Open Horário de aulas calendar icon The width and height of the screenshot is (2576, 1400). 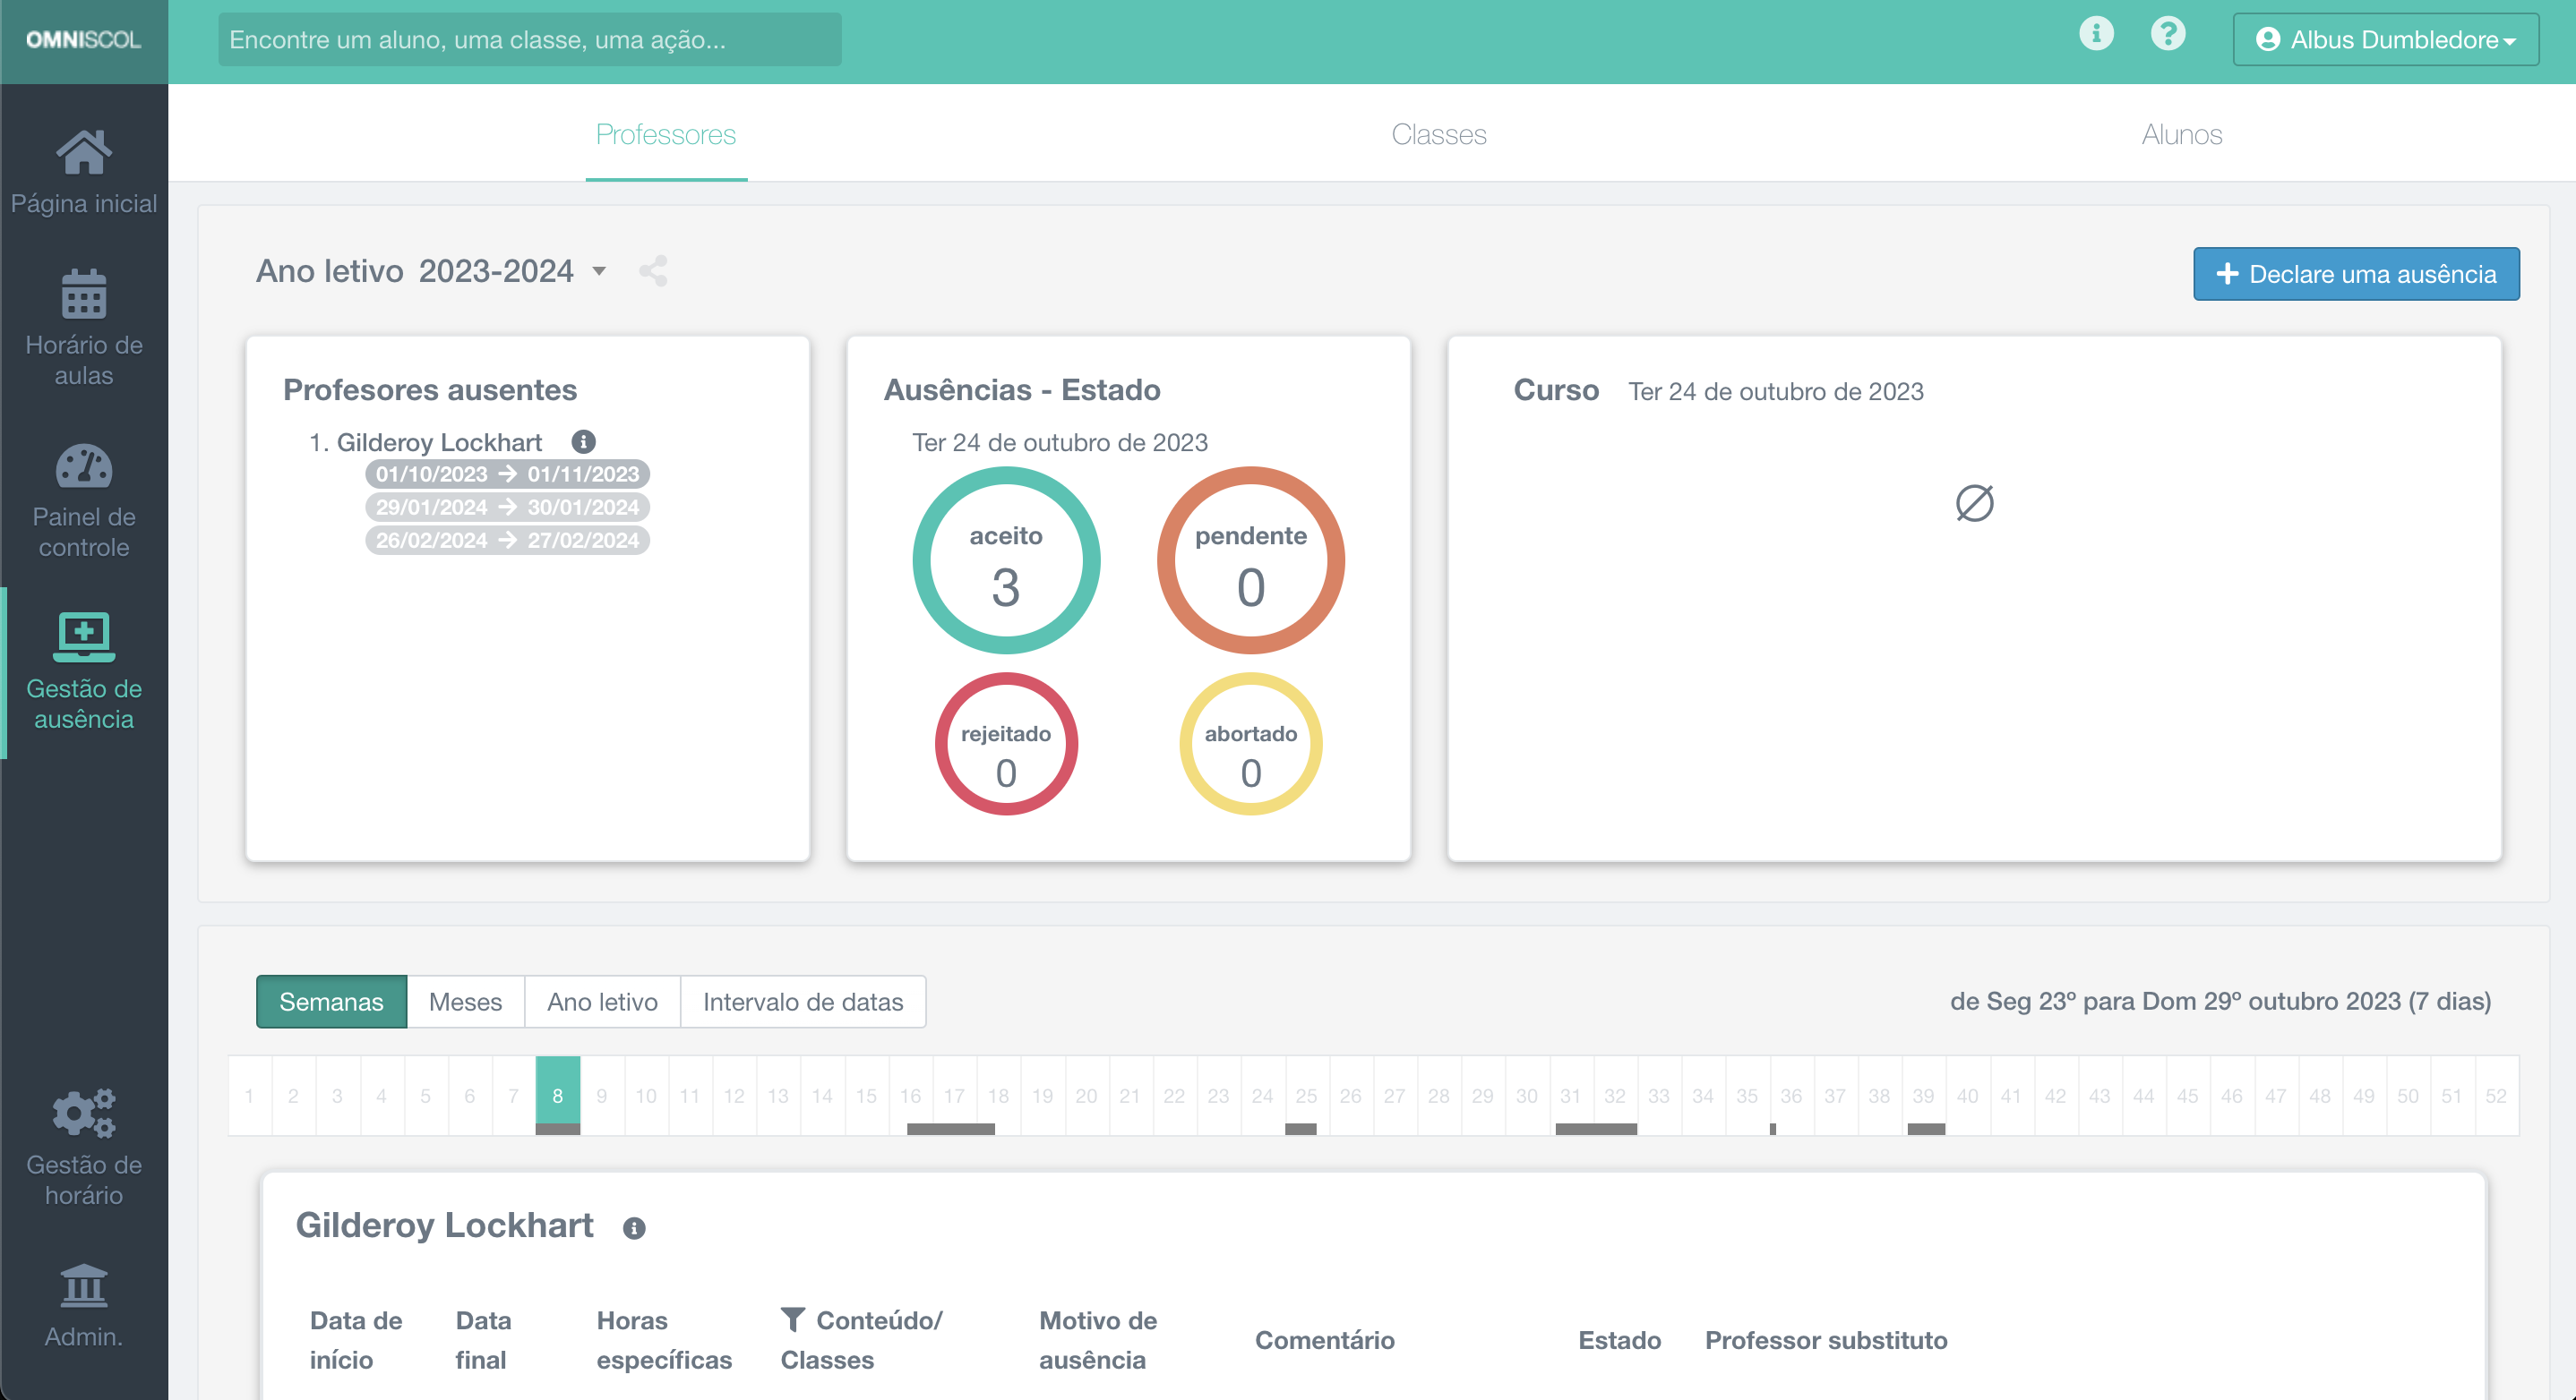pos(84,294)
